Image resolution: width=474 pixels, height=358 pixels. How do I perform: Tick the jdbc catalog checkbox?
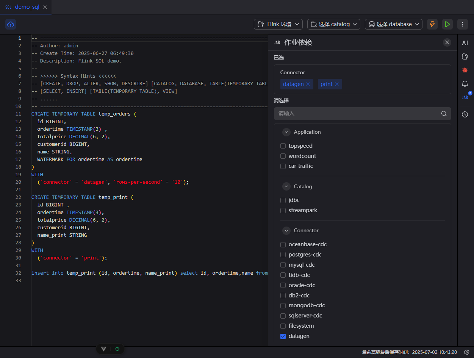pos(283,200)
